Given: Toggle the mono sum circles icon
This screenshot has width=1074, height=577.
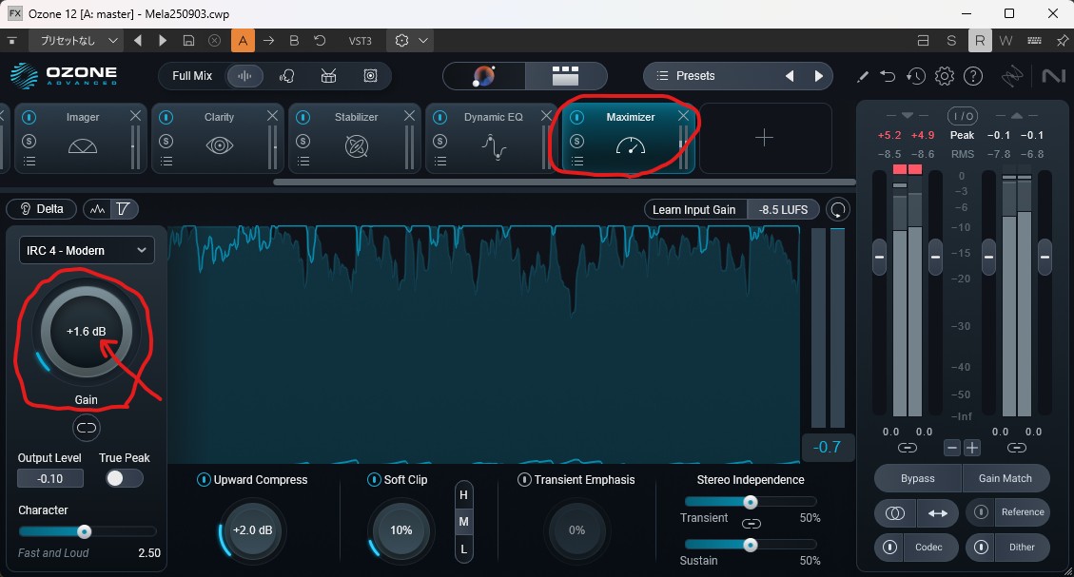Looking at the screenshot, I should 895,513.
